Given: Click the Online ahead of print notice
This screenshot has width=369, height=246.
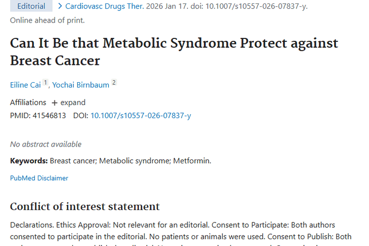Looking at the screenshot, I should coord(47,20).
